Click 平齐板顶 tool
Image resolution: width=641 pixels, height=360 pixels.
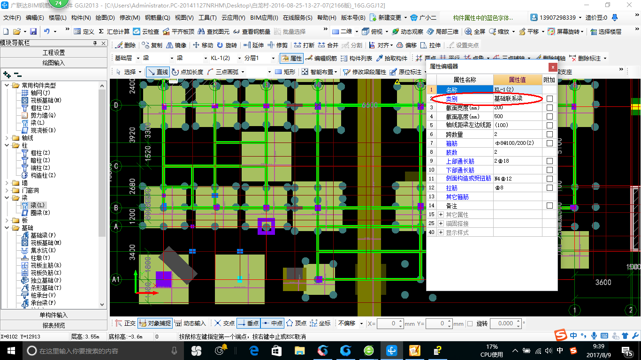coord(178,31)
